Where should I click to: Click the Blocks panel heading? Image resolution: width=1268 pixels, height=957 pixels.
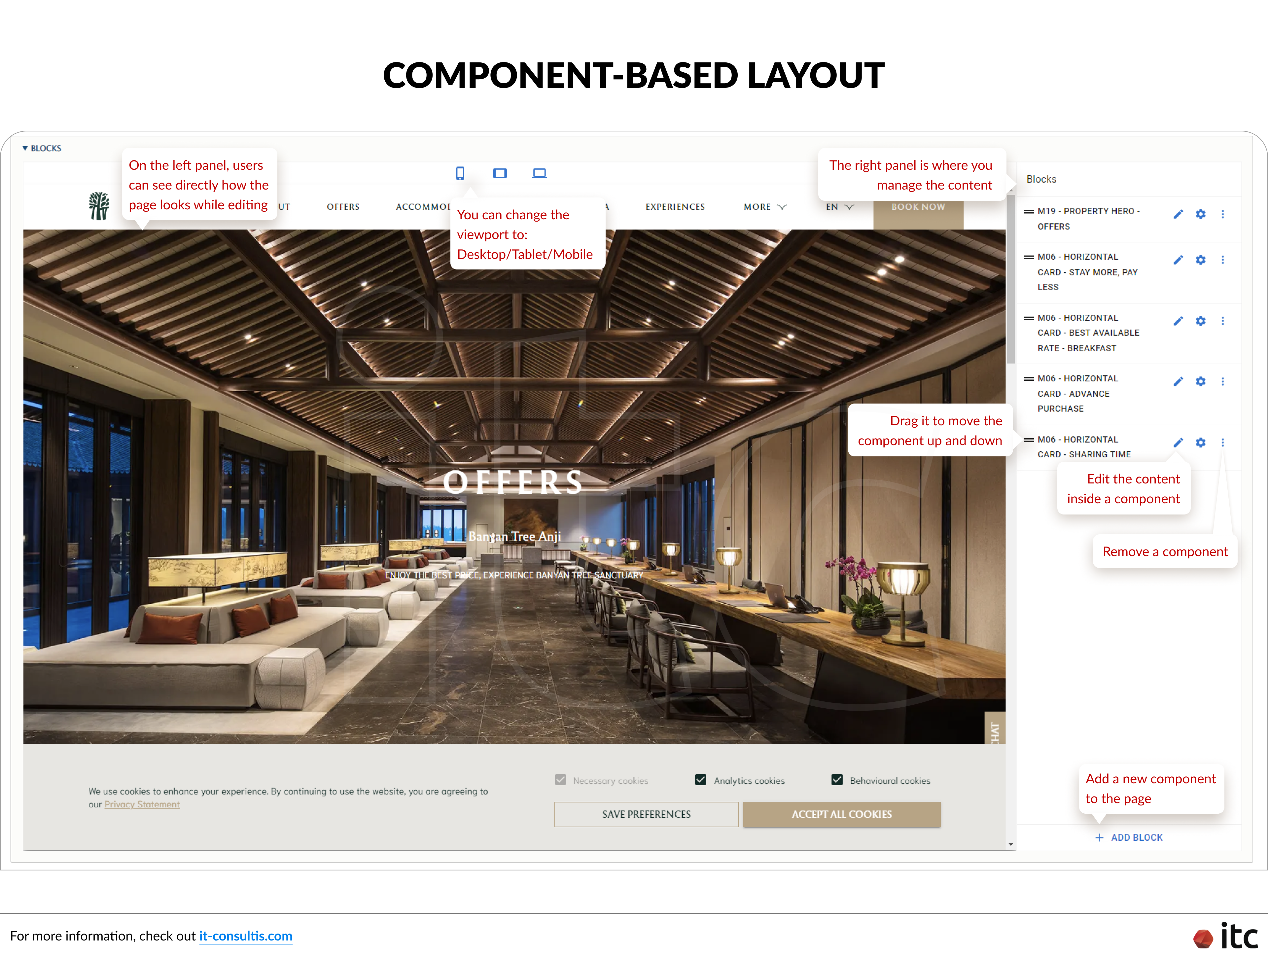pos(1041,179)
